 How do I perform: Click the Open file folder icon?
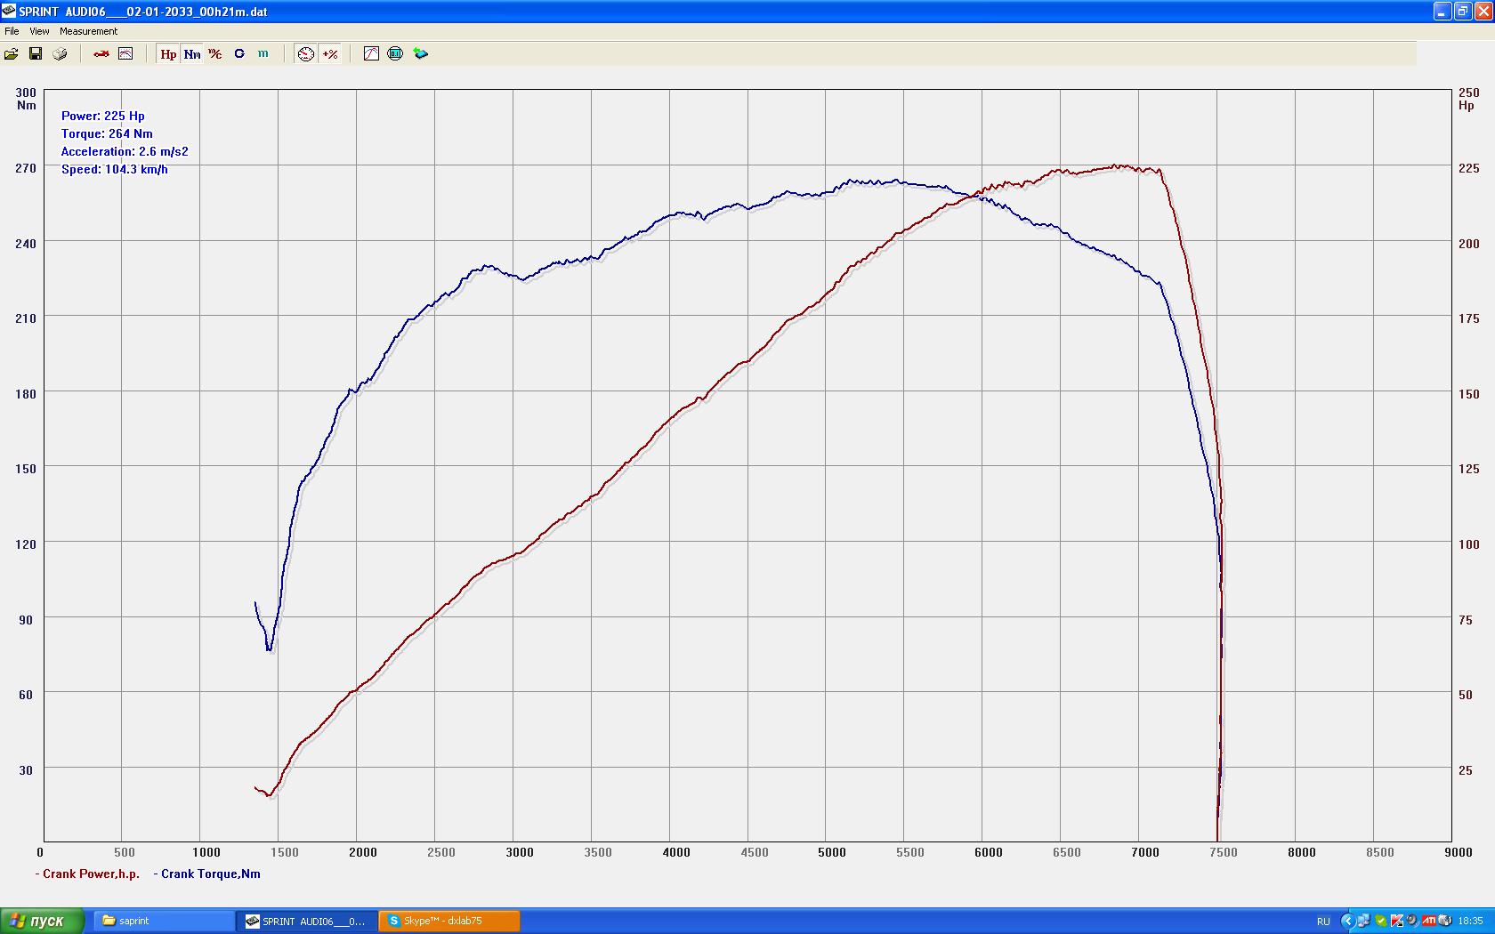[x=12, y=54]
